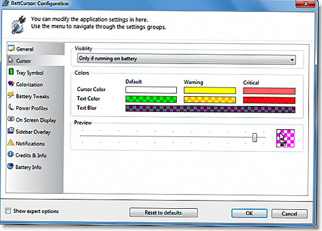The image size is (322, 231).
Task: Confirm settings with the OK button
Action: [x=249, y=214]
